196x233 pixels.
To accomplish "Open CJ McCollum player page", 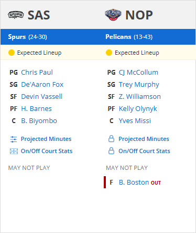I will pyautogui.click(x=138, y=73).
